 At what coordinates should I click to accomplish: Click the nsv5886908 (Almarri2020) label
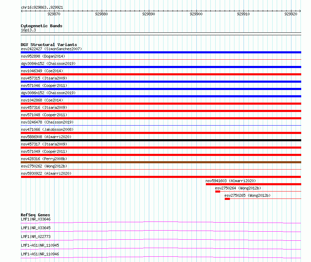46,137
